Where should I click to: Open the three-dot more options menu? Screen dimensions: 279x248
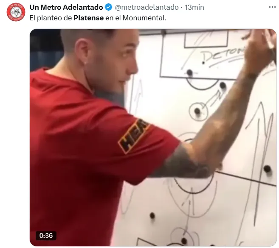[272, 7]
